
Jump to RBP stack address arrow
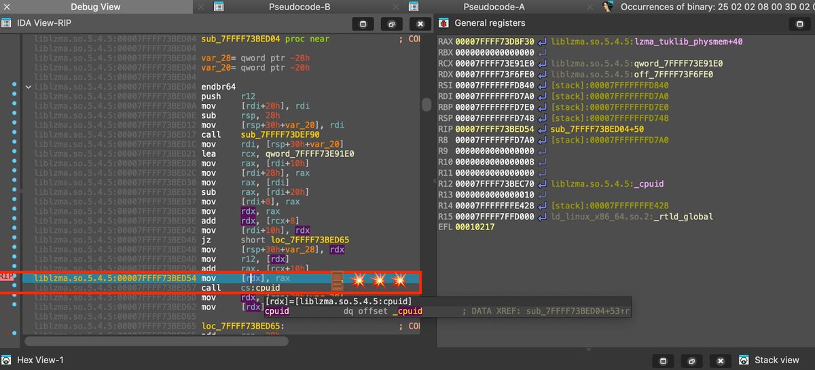pyautogui.click(x=542, y=107)
